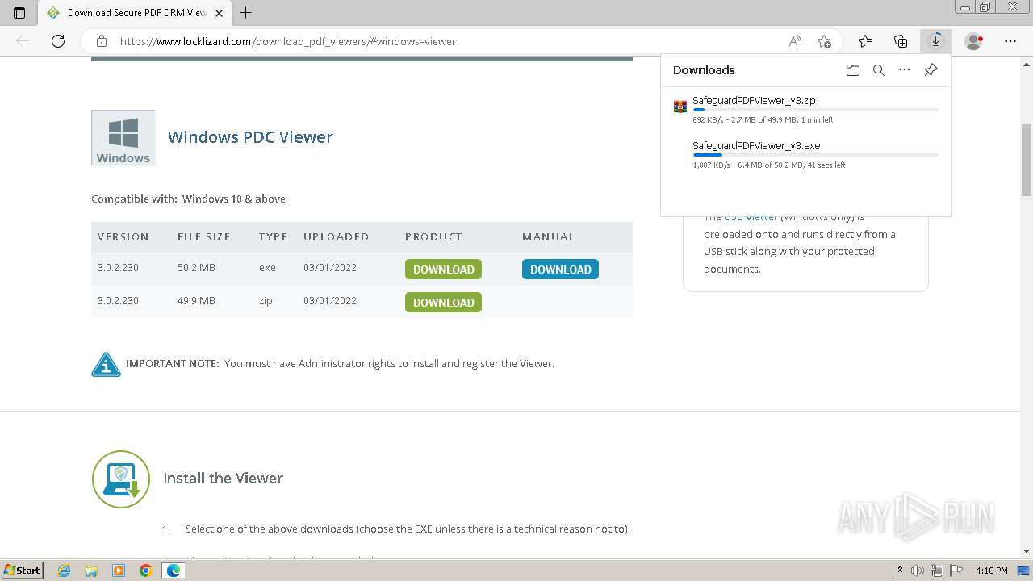
Task: Click the page vertical scrollbar thumb
Action: [1027, 160]
